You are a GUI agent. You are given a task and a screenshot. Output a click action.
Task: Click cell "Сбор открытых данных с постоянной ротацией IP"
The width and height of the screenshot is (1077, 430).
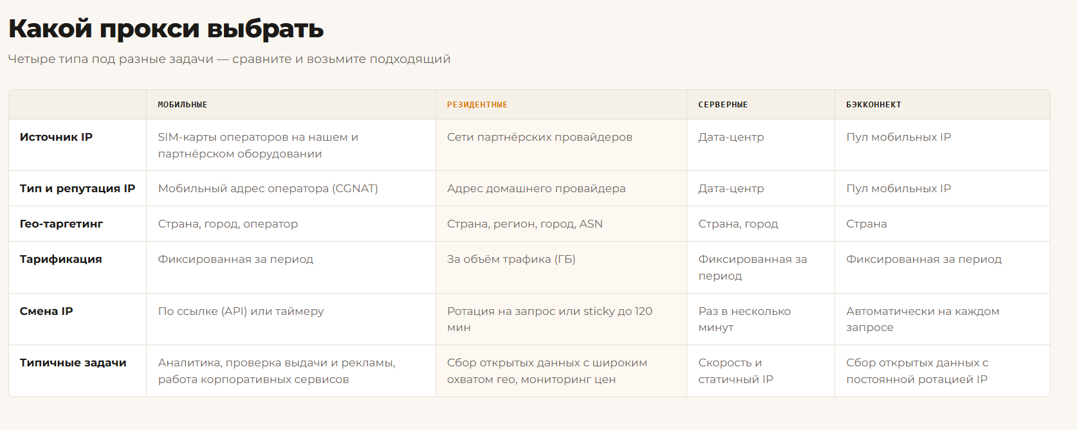coord(917,371)
